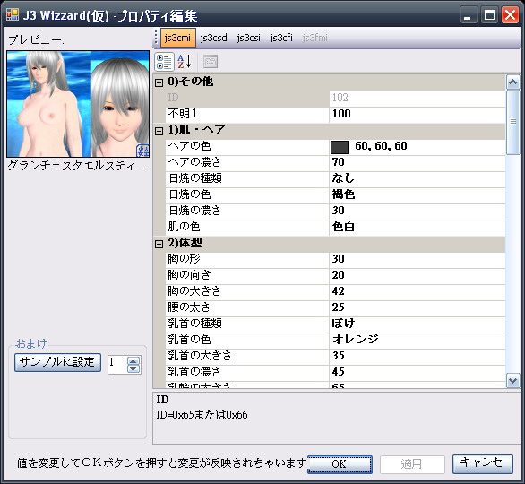Viewport: 525px width, 484px height.
Task: Click the 乳首の種類 property label
Action: (x=195, y=324)
